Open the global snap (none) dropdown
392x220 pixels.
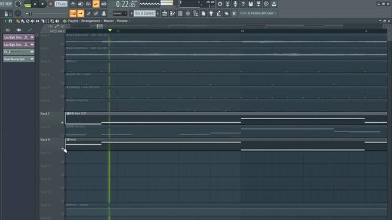120,13
